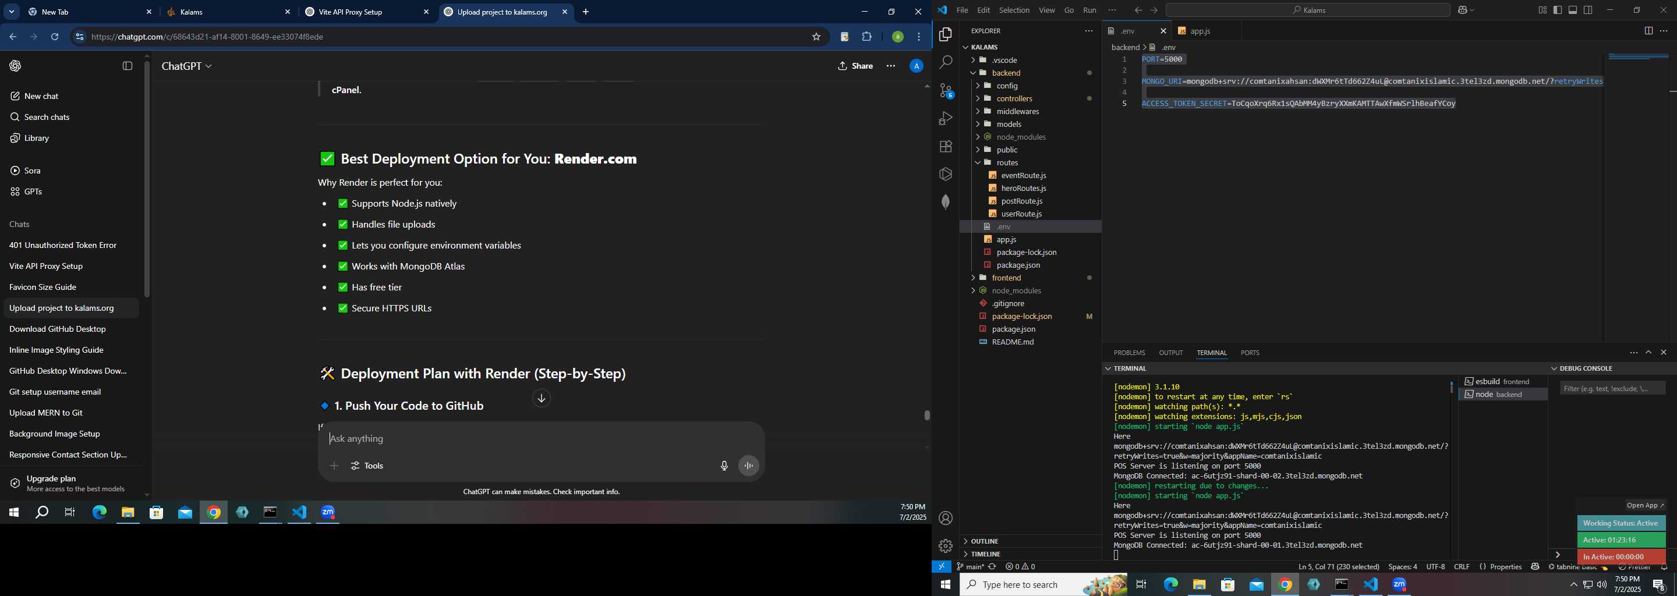Open the Extensions view in VS Code
1677x596 pixels.
[945, 147]
